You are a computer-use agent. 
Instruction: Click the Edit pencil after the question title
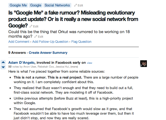[x=34, y=26]
